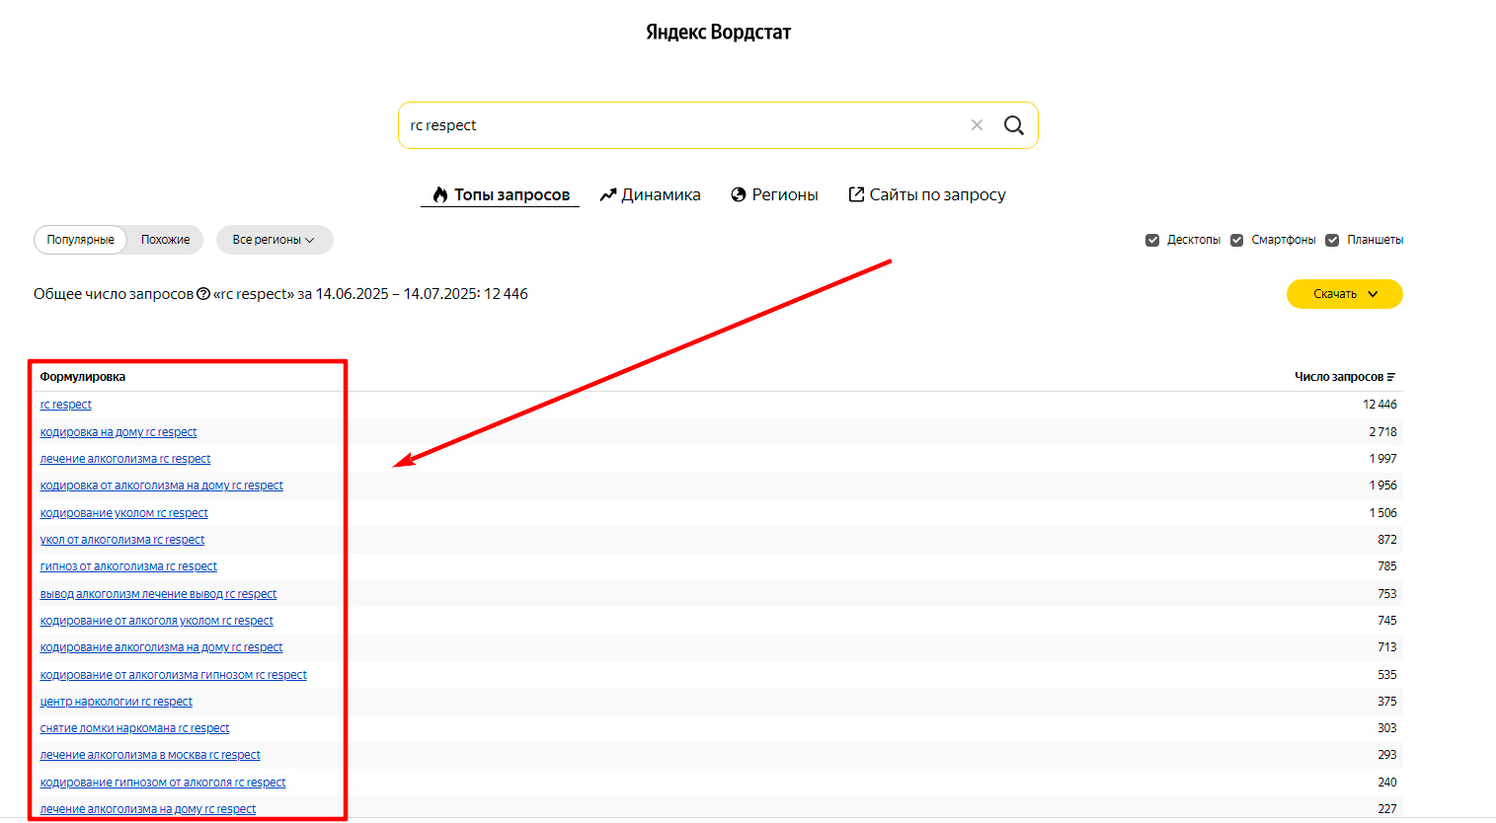
Task: Uncheck the Десктопы checkbox
Action: 1152,240
